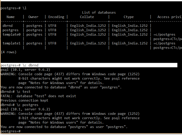
Task: Select template1 database name in table
Action: [x=12, y=43]
